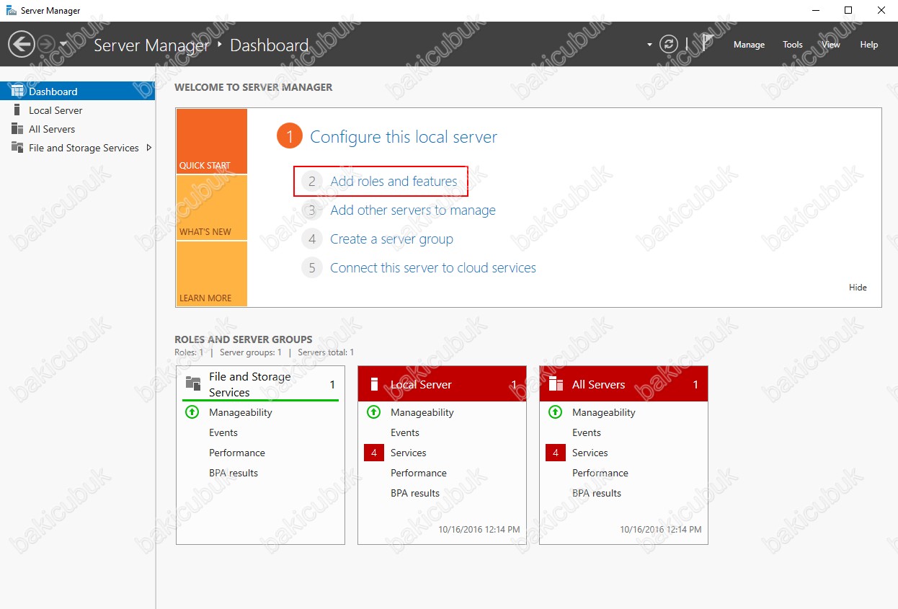Click Add other servers to manage
Viewport: 898px width, 609px height.
(413, 210)
